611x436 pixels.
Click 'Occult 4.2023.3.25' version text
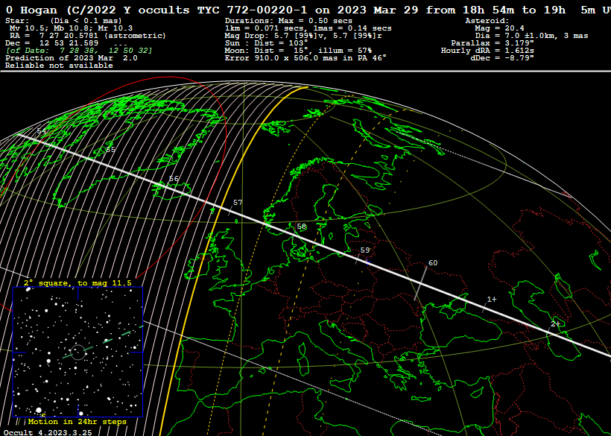[x=46, y=432]
